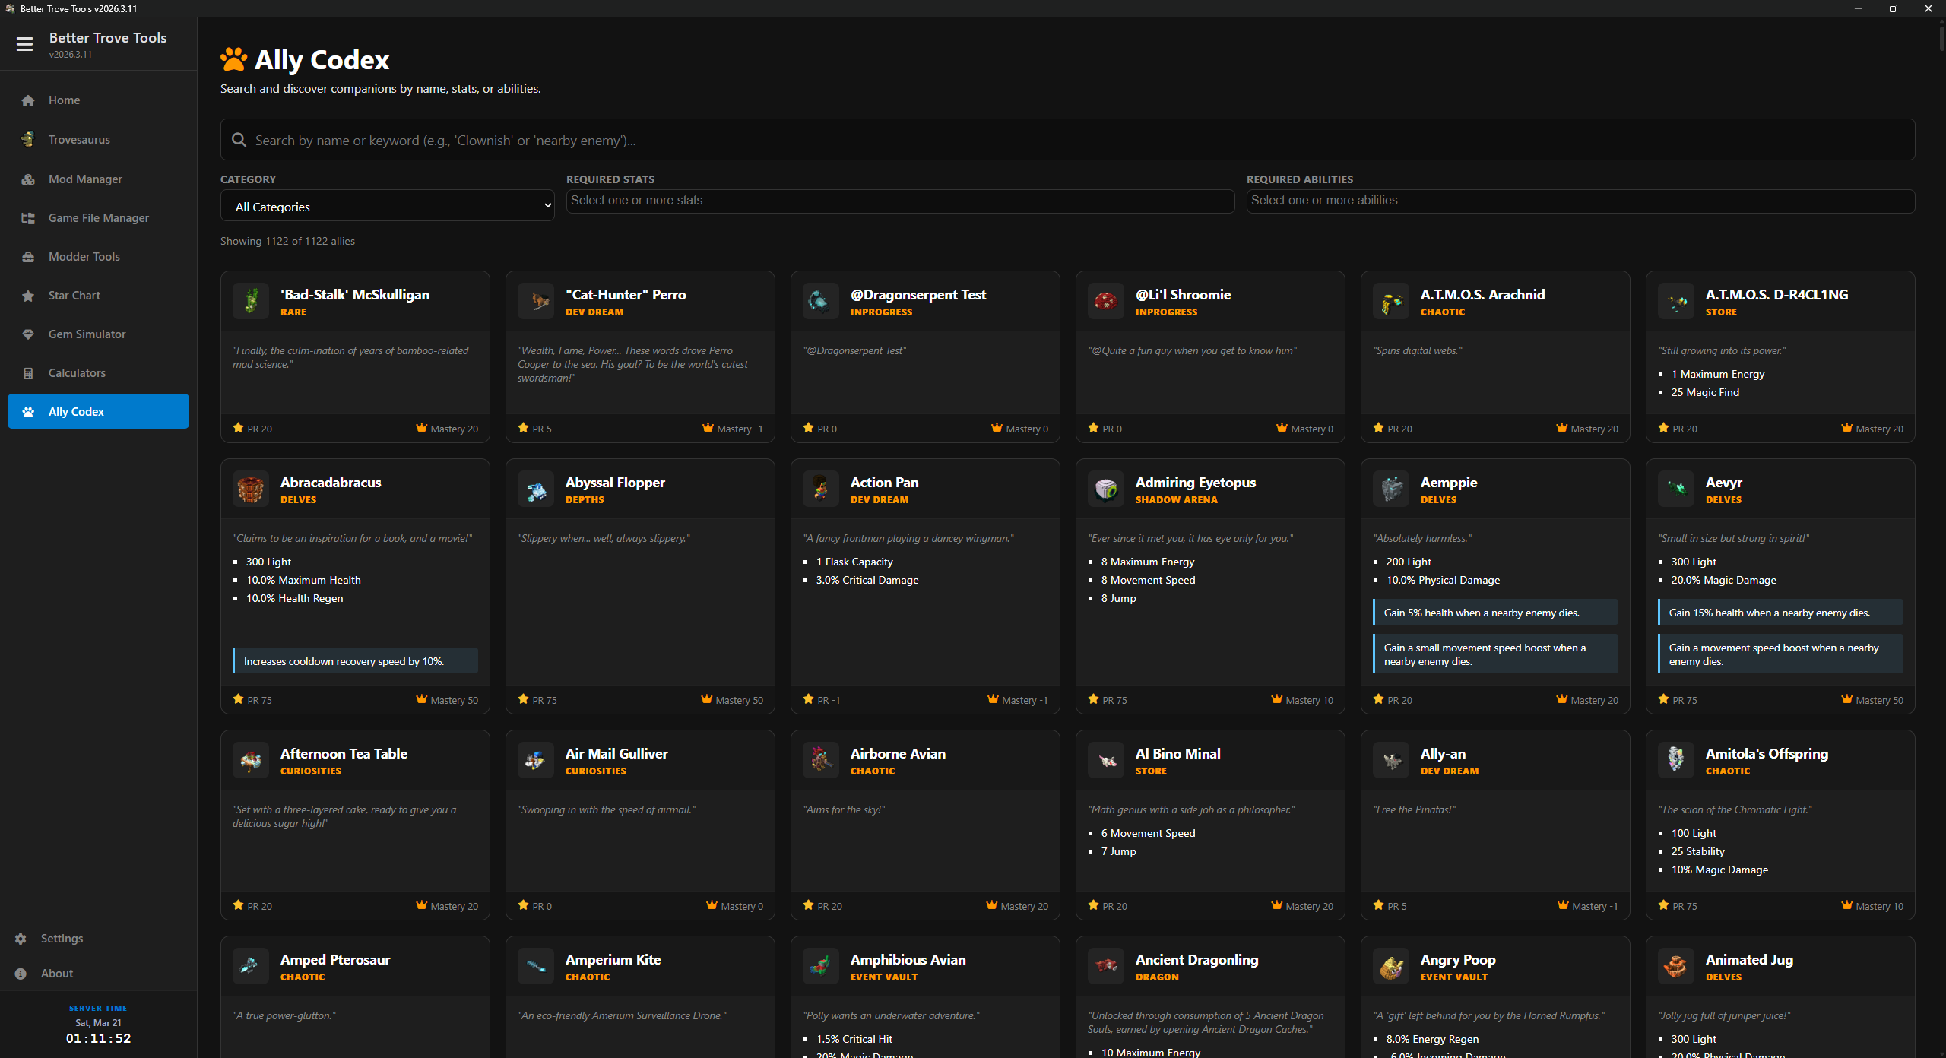The height and width of the screenshot is (1058, 1946).
Task: Open the Aevyr ally card title
Action: (x=1723, y=483)
